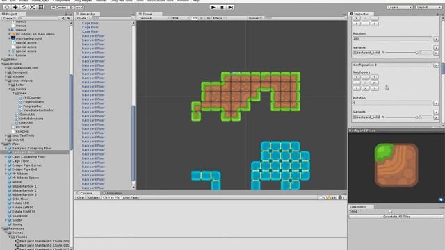The image size is (445, 250).
Task: Toggle the 2D view button in Scene
Action: coord(195,18)
